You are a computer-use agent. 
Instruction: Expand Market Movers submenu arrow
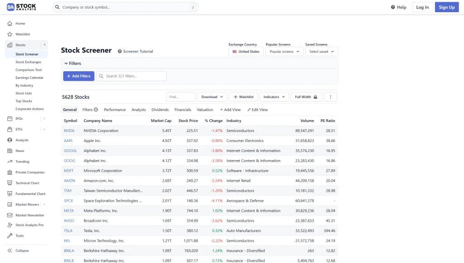click(44, 205)
